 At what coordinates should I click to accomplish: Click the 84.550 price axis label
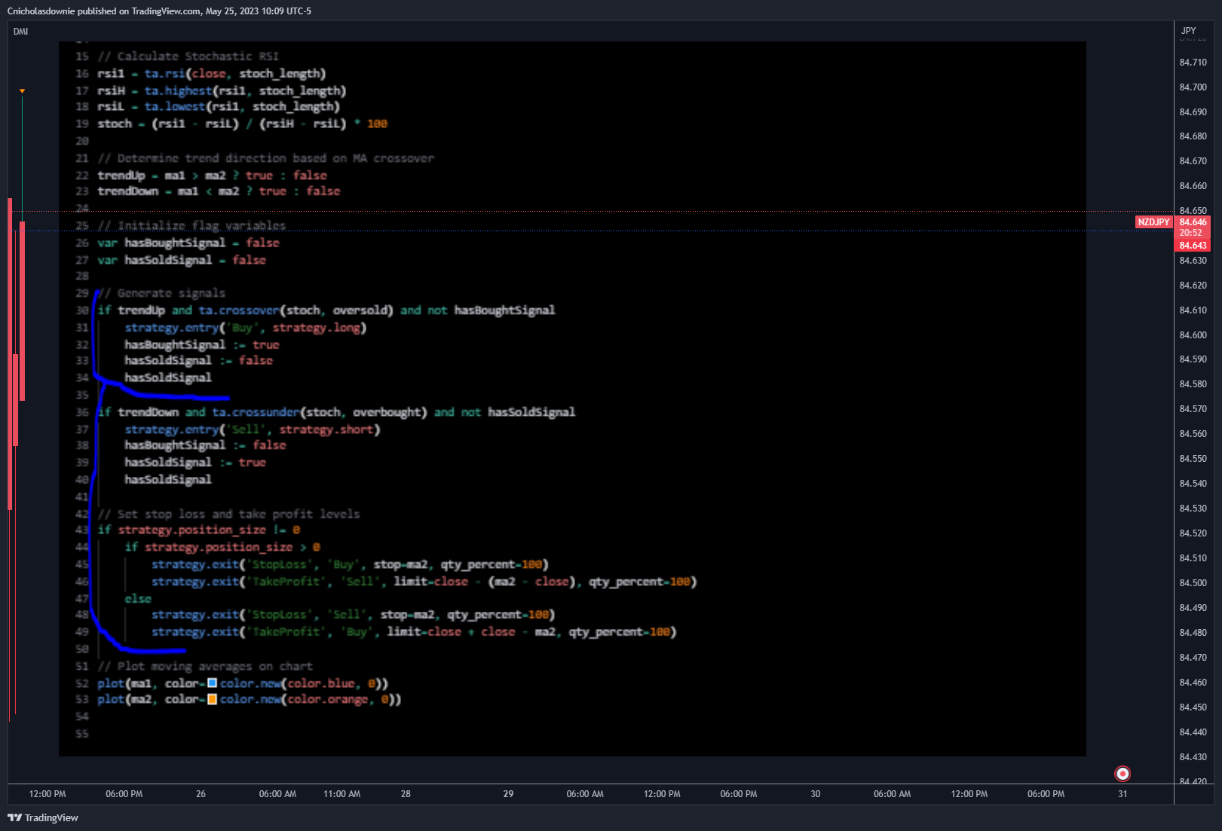tap(1193, 459)
